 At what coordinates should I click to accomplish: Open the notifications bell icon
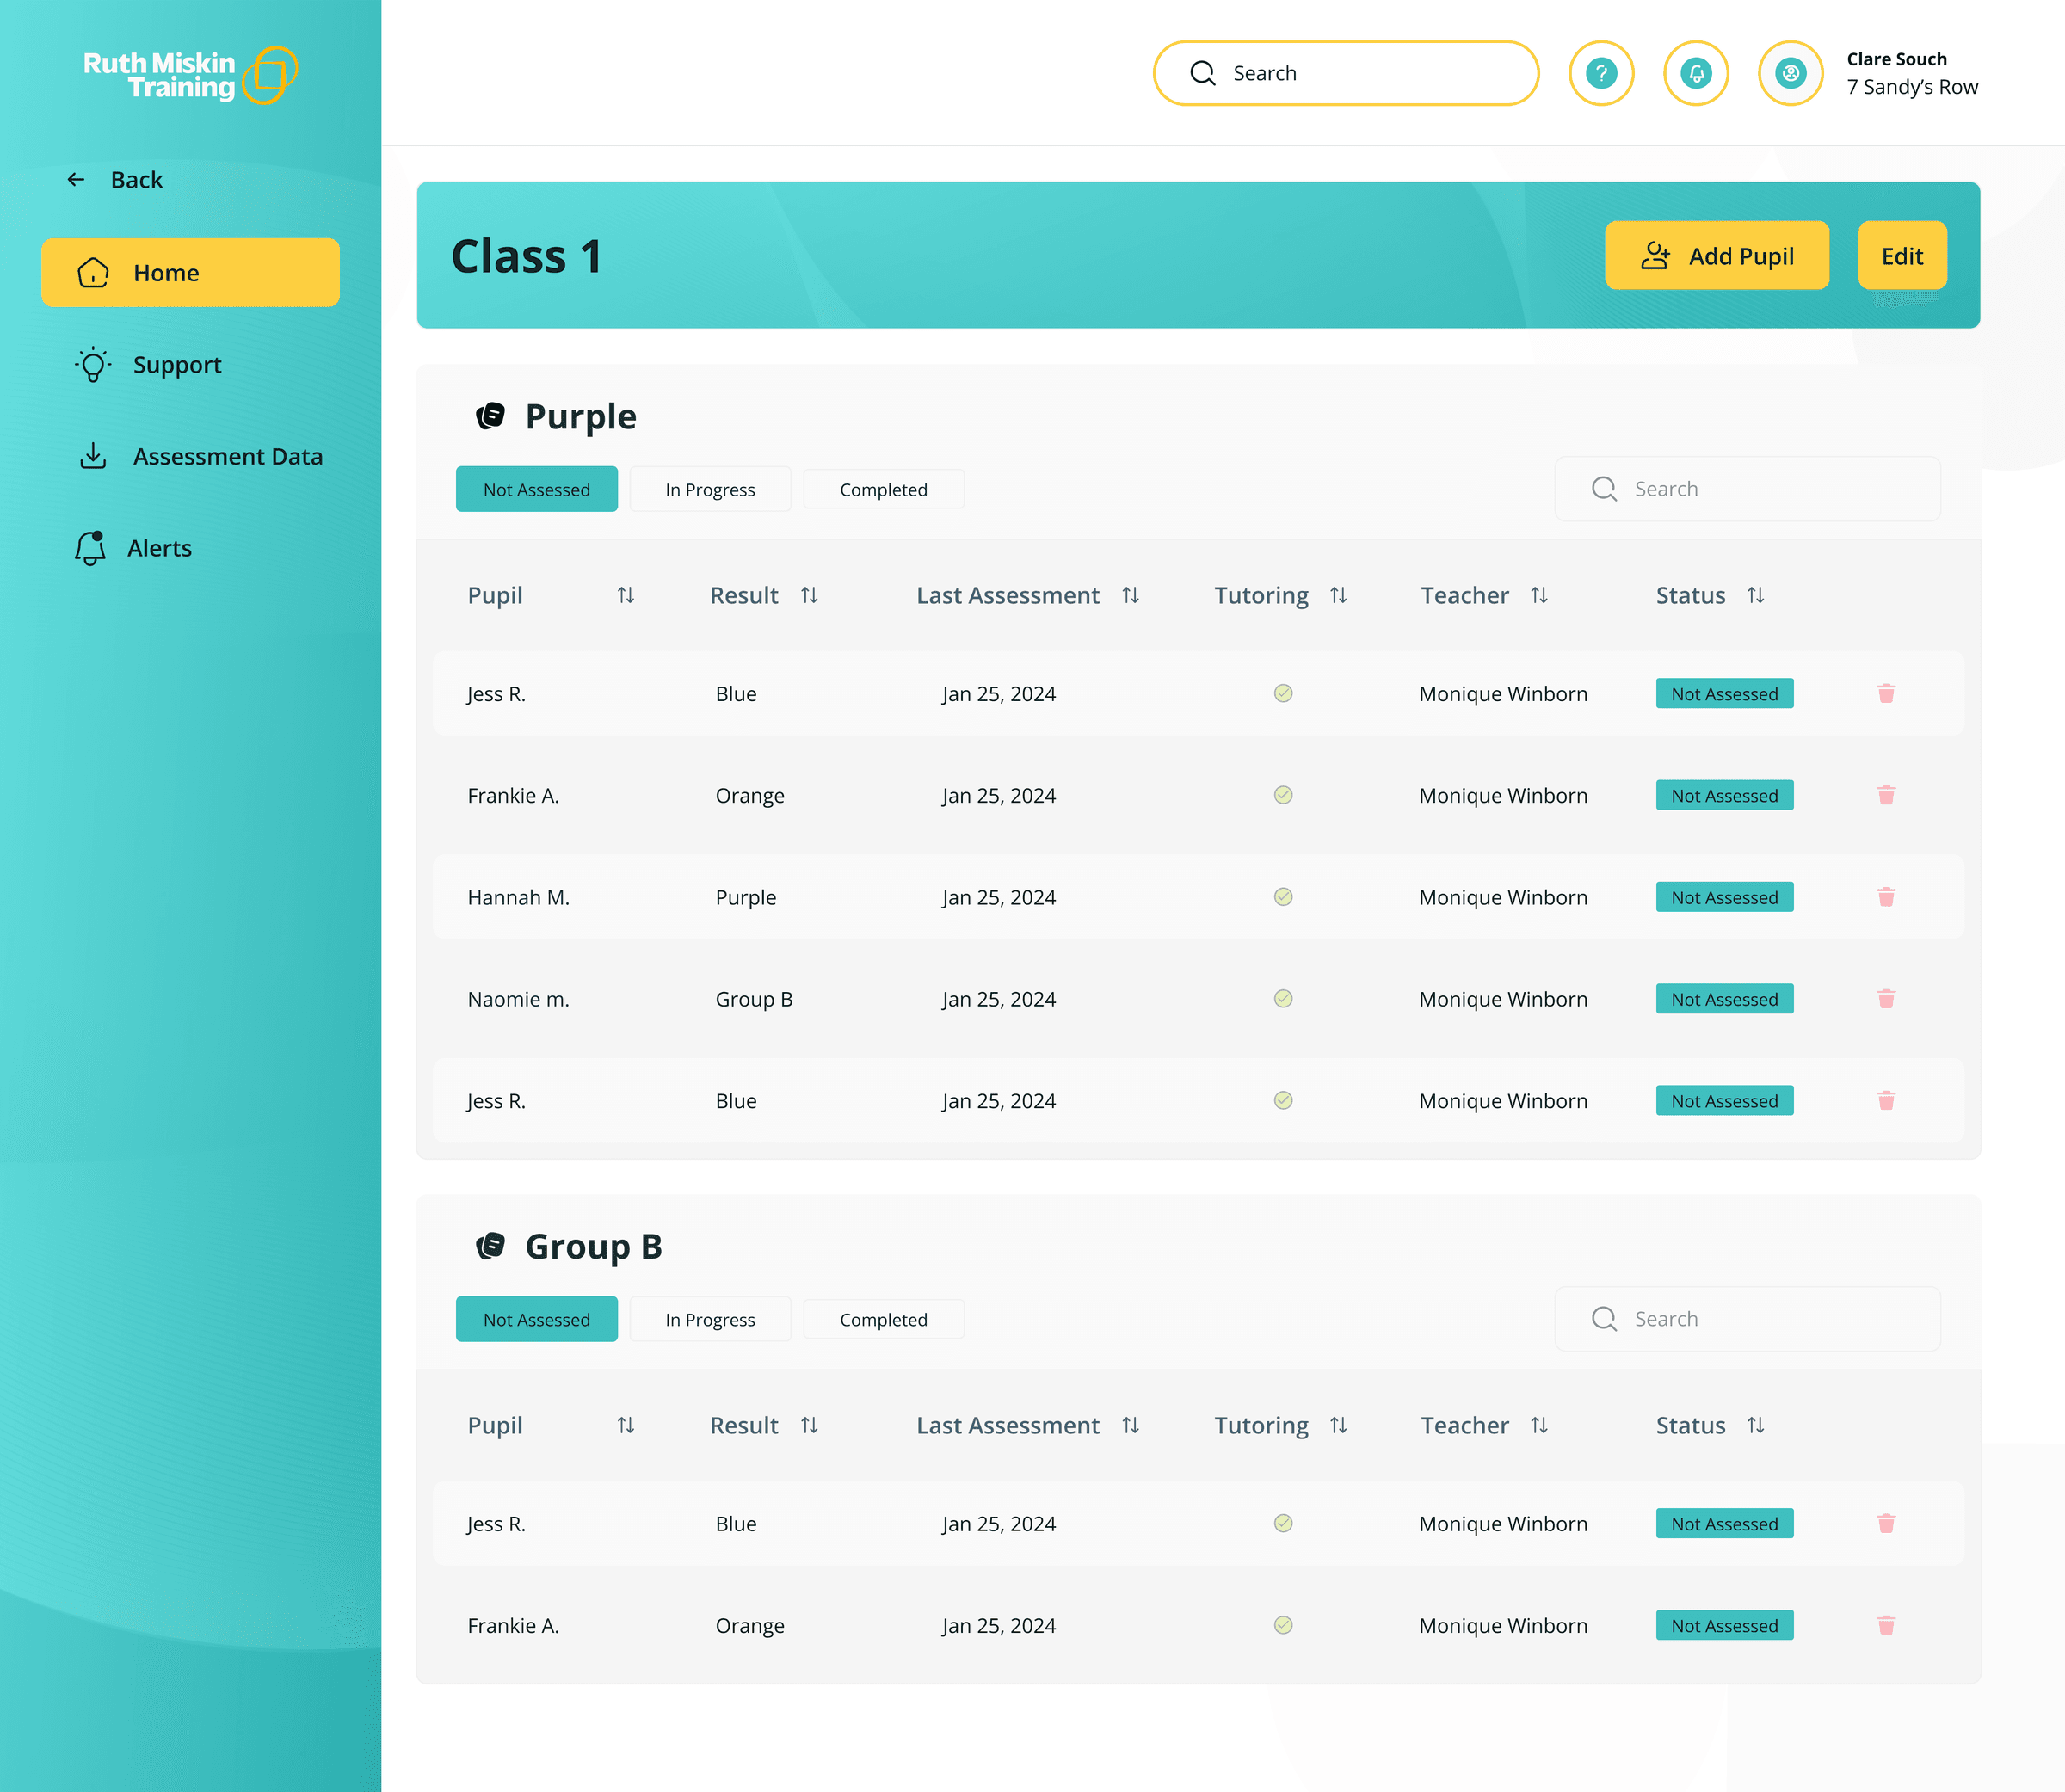pyautogui.click(x=1696, y=73)
